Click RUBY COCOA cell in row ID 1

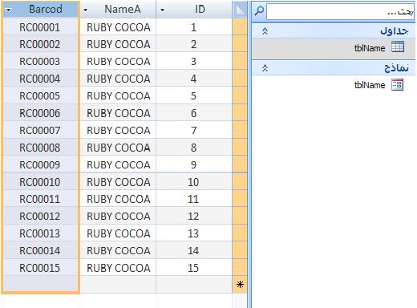pyautogui.click(x=119, y=27)
